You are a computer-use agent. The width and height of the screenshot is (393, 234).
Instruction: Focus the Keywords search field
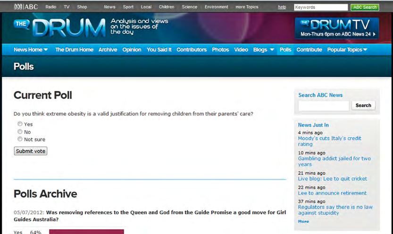click(x=321, y=7)
